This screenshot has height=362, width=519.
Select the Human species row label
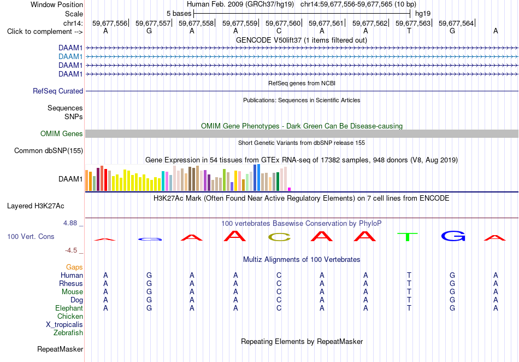click(72, 275)
